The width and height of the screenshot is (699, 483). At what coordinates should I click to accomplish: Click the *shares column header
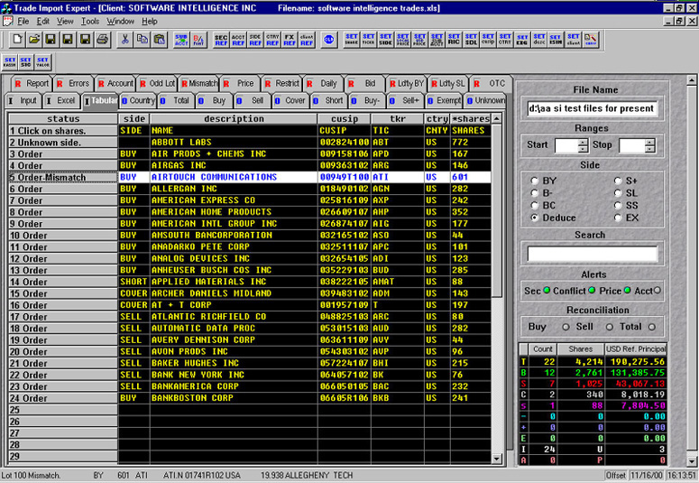(x=470, y=119)
